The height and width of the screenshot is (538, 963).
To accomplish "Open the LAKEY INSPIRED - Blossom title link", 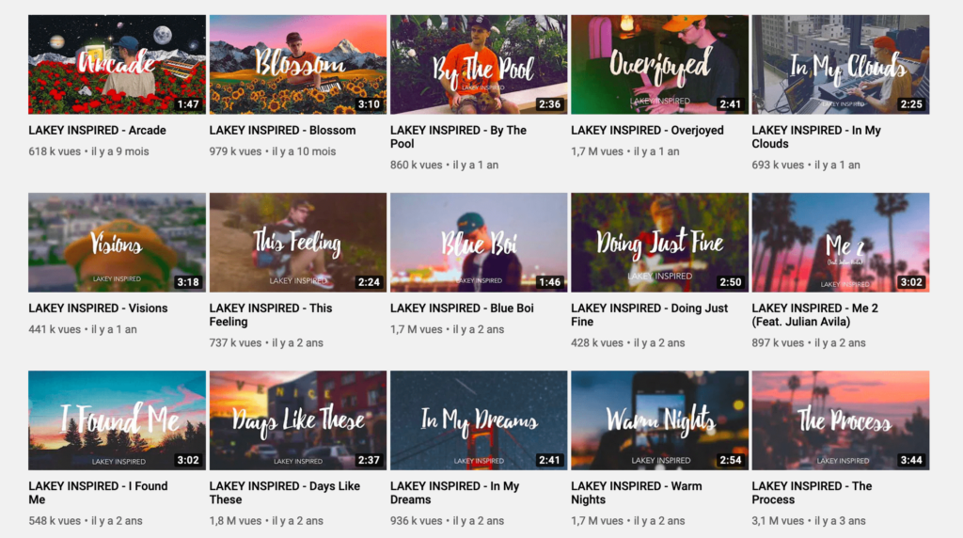I will [x=282, y=130].
